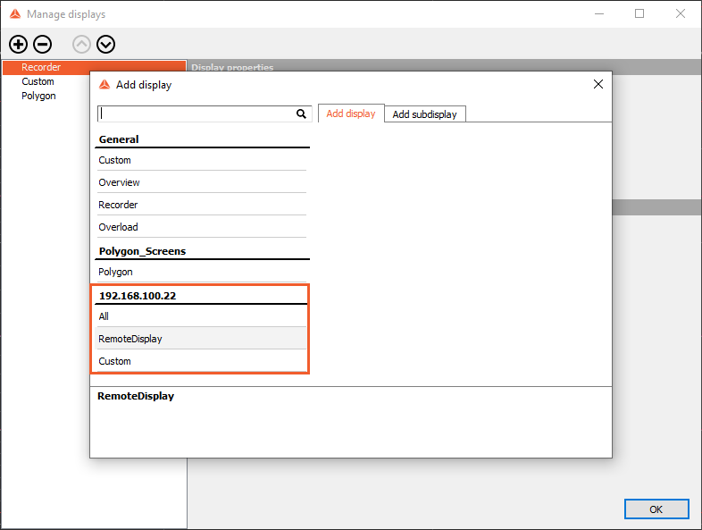
Task: Select Custom under General
Action: [x=202, y=160]
